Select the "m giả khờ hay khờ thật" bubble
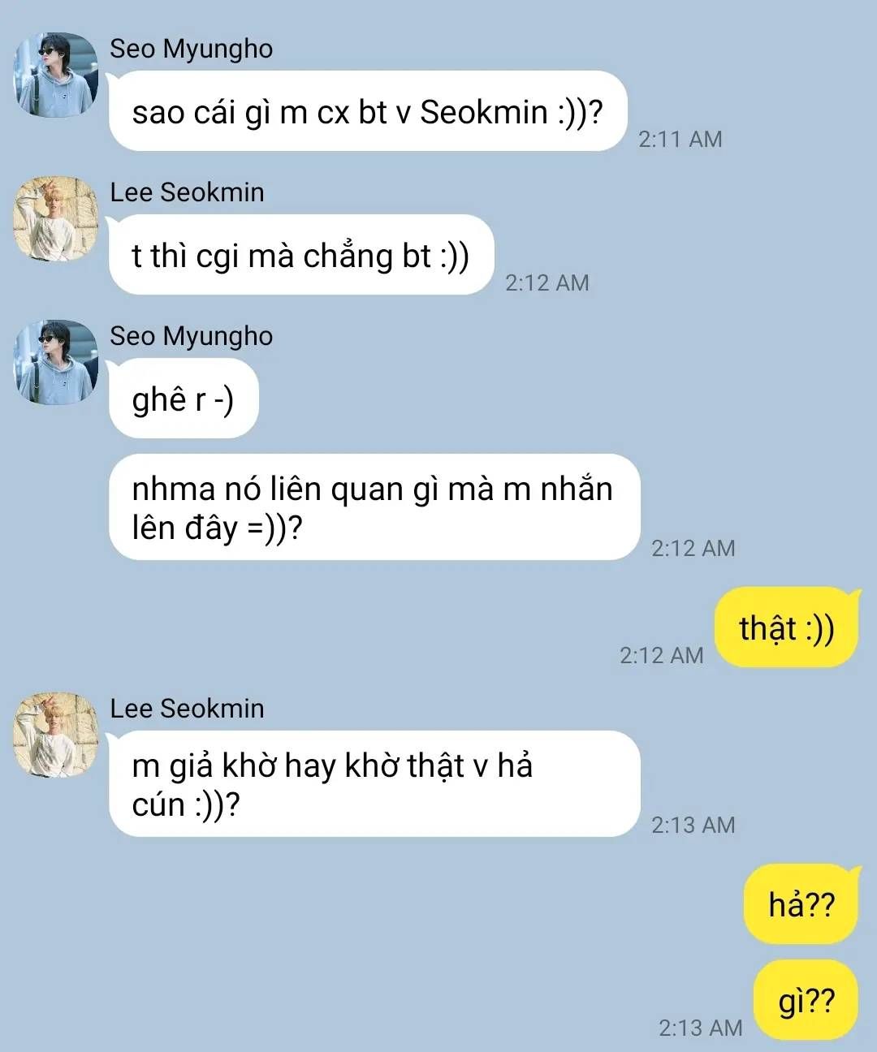 pyautogui.click(x=374, y=784)
